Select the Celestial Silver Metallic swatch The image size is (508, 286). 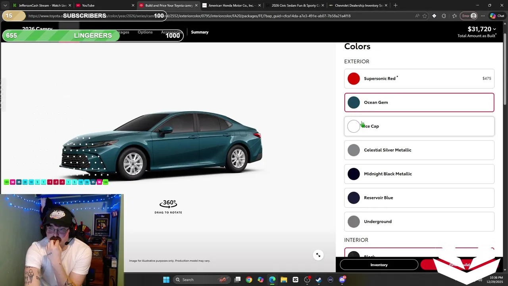[x=354, y=150]
